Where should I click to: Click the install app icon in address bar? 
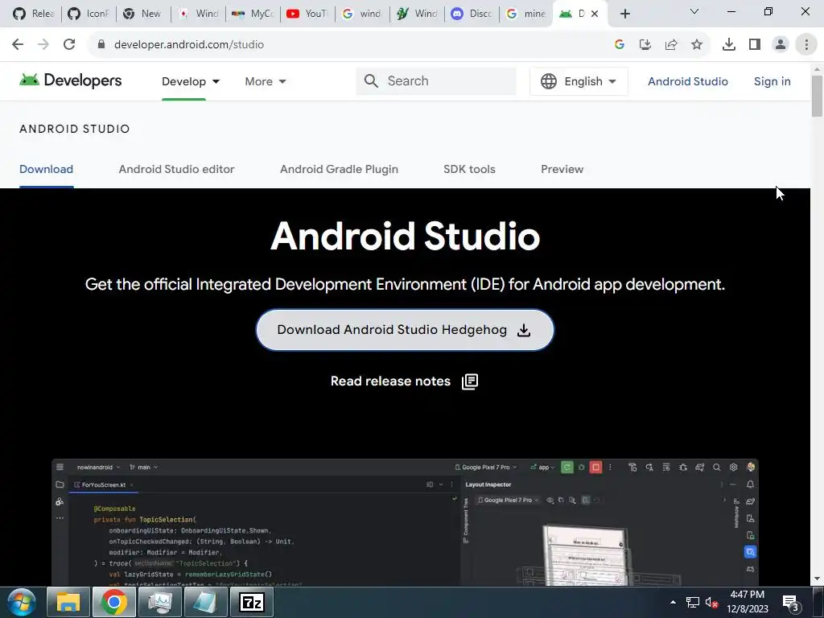[x=645, y=45]
